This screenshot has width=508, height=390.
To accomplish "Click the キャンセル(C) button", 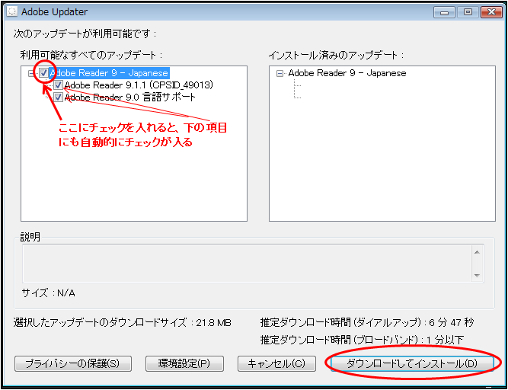I will click(x=276, y=364).
